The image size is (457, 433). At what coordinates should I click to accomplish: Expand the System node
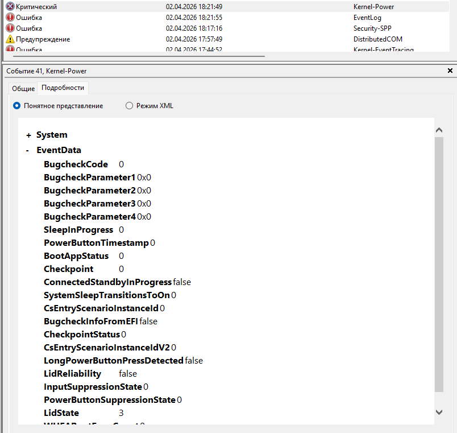(28, 135)
